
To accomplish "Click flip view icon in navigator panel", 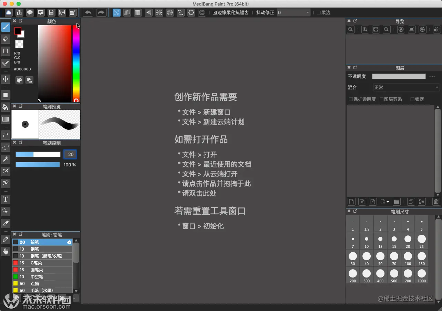I will (436, 29).
